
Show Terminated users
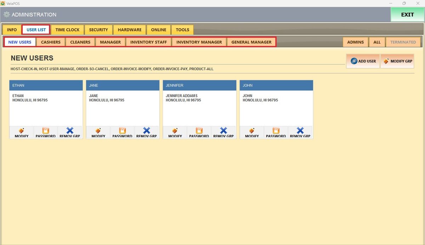pyautogui.click(x=403, y=42)
